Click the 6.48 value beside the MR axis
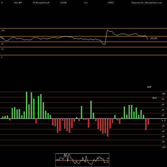The width and height of the screenshot is (167, 167). [x=155, y=98]
